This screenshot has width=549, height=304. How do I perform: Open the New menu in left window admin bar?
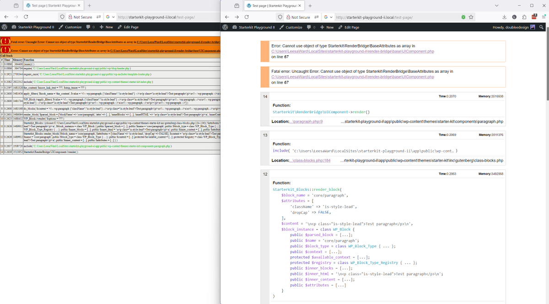[106, 27]
